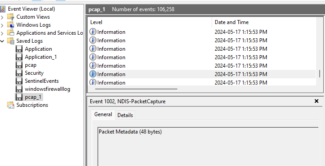Screen dimensions: 325x166
Task: Select the second Information event row
Action: 202,40
